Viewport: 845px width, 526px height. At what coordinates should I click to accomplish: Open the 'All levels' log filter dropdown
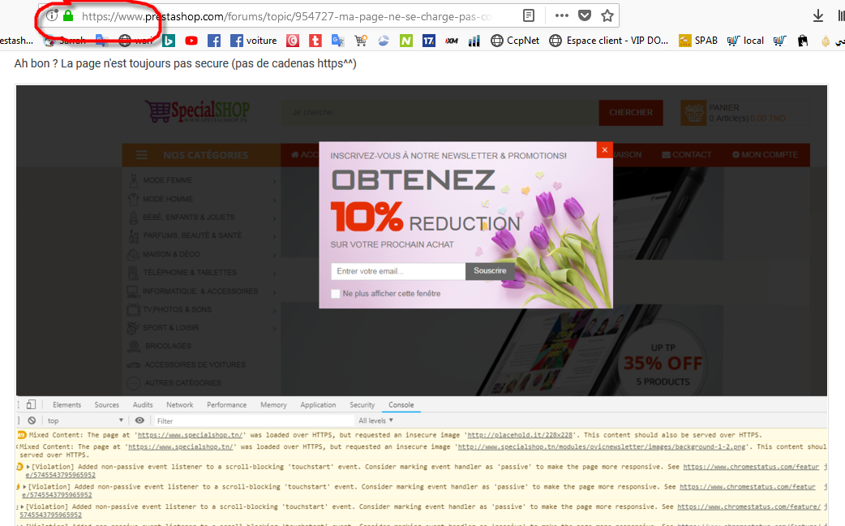click(x=375, y=420)
